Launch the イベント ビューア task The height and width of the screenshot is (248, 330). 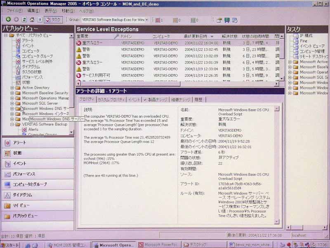(x=312, y=46)
